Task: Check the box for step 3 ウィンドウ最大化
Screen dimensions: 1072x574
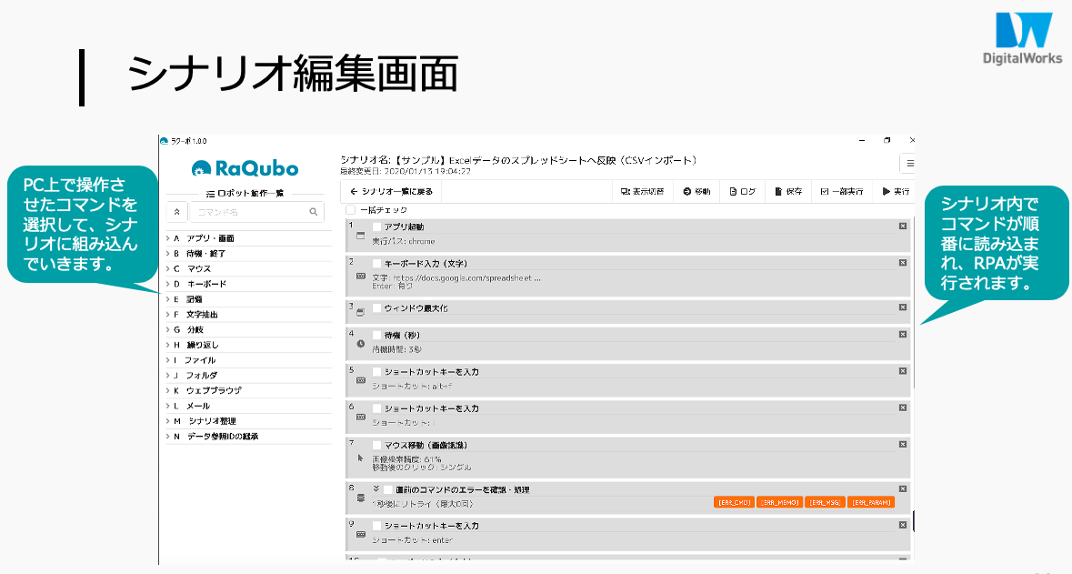Action: 376,308
